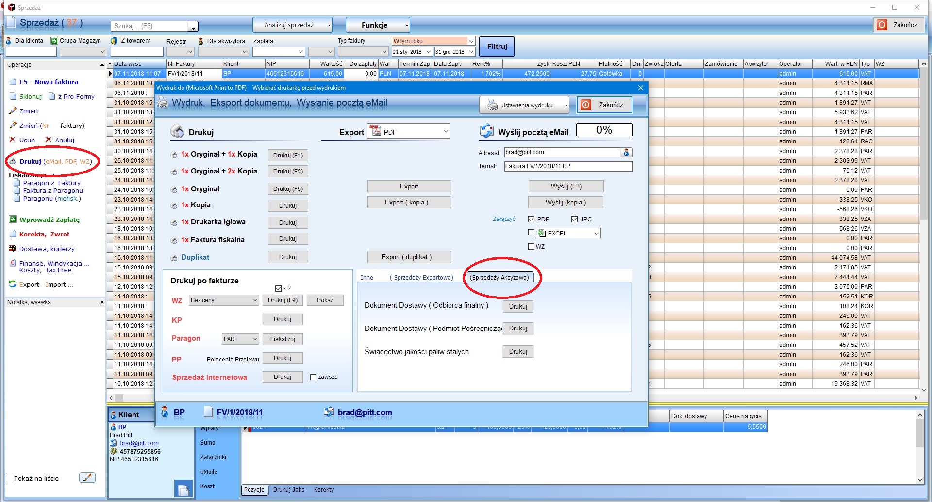Click the contact icon in Adresat field
932x502 pixels.
pos(626,153)
